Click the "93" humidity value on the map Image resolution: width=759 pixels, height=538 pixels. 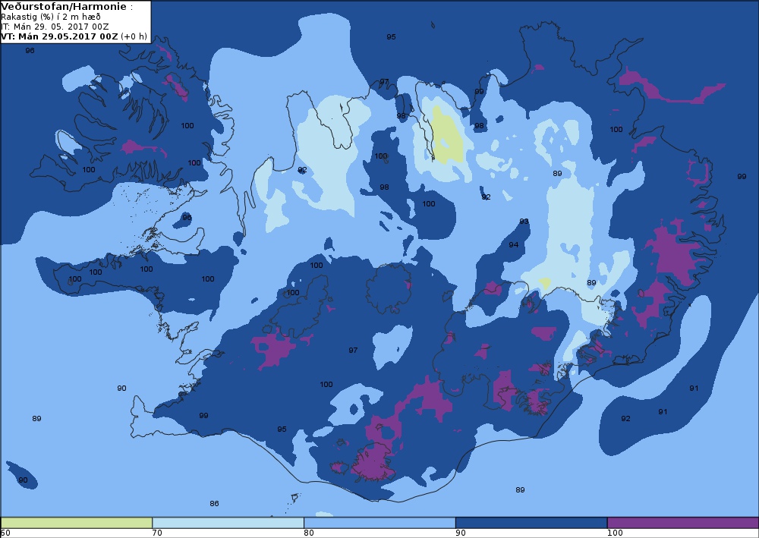524,221
